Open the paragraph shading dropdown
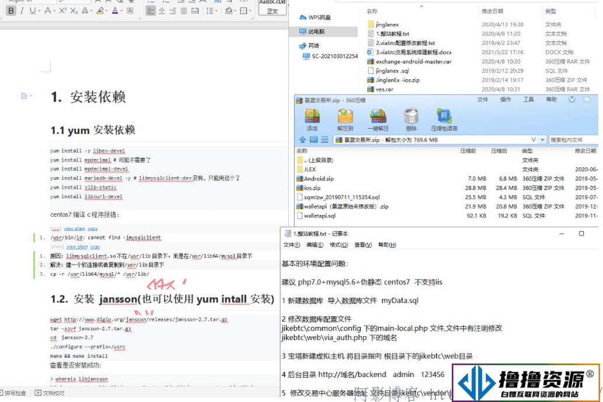 click(x=234, y=10)
